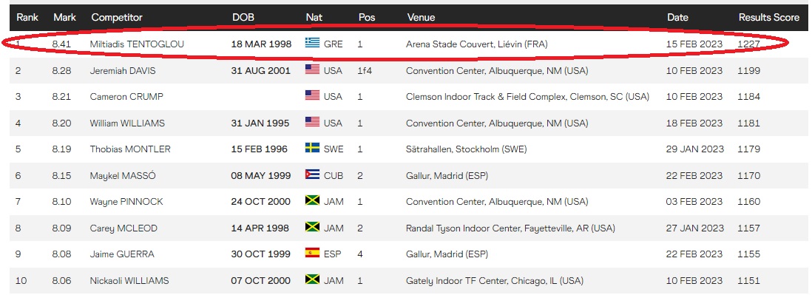This screenshot has width=812, height=295.
Task: Open Jeremiah DAVIS competitor link
Action: [x=123, y=71]
